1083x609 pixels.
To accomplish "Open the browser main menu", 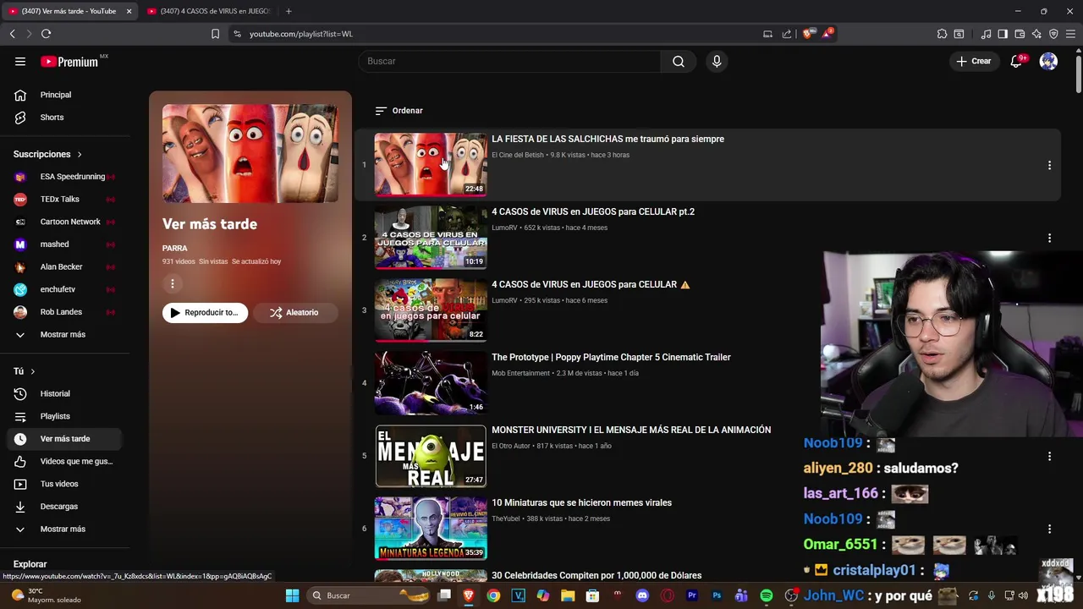I will [x=1070, y=34].
